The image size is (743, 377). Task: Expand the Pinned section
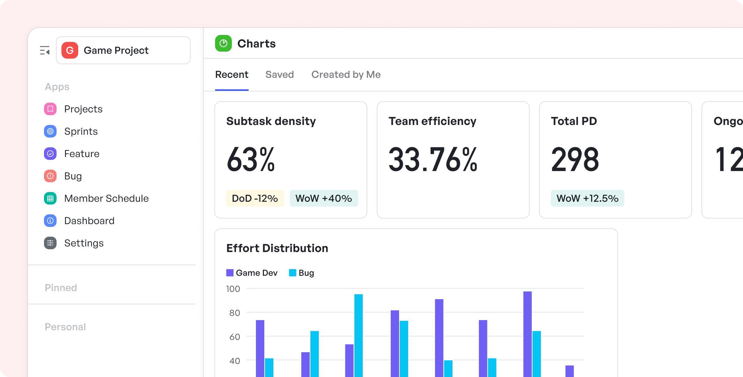[x=61, y=288]
